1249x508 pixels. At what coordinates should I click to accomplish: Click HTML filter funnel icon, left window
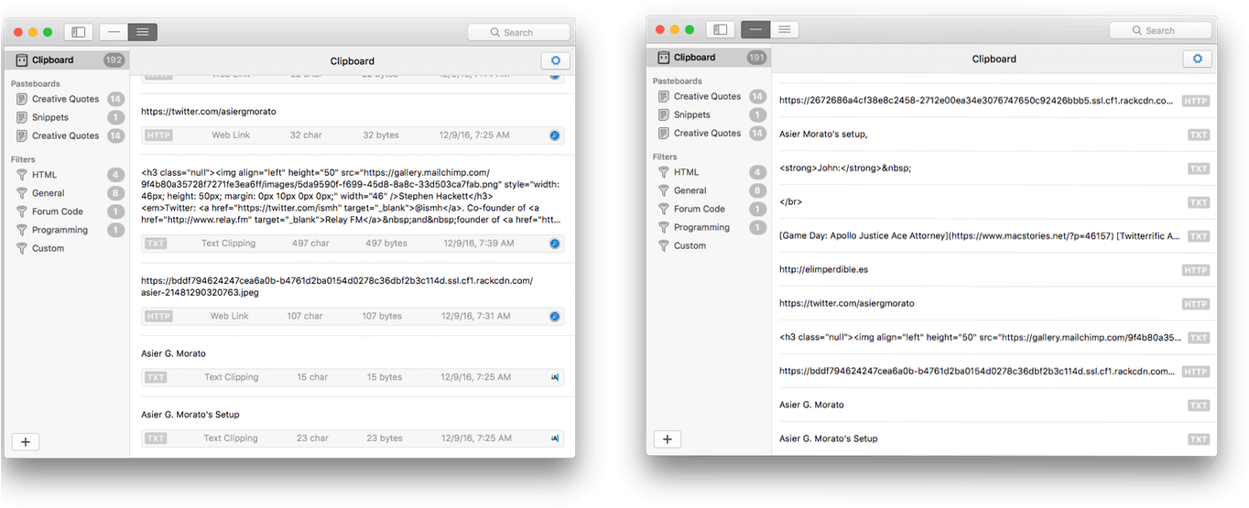pos(22,175)
